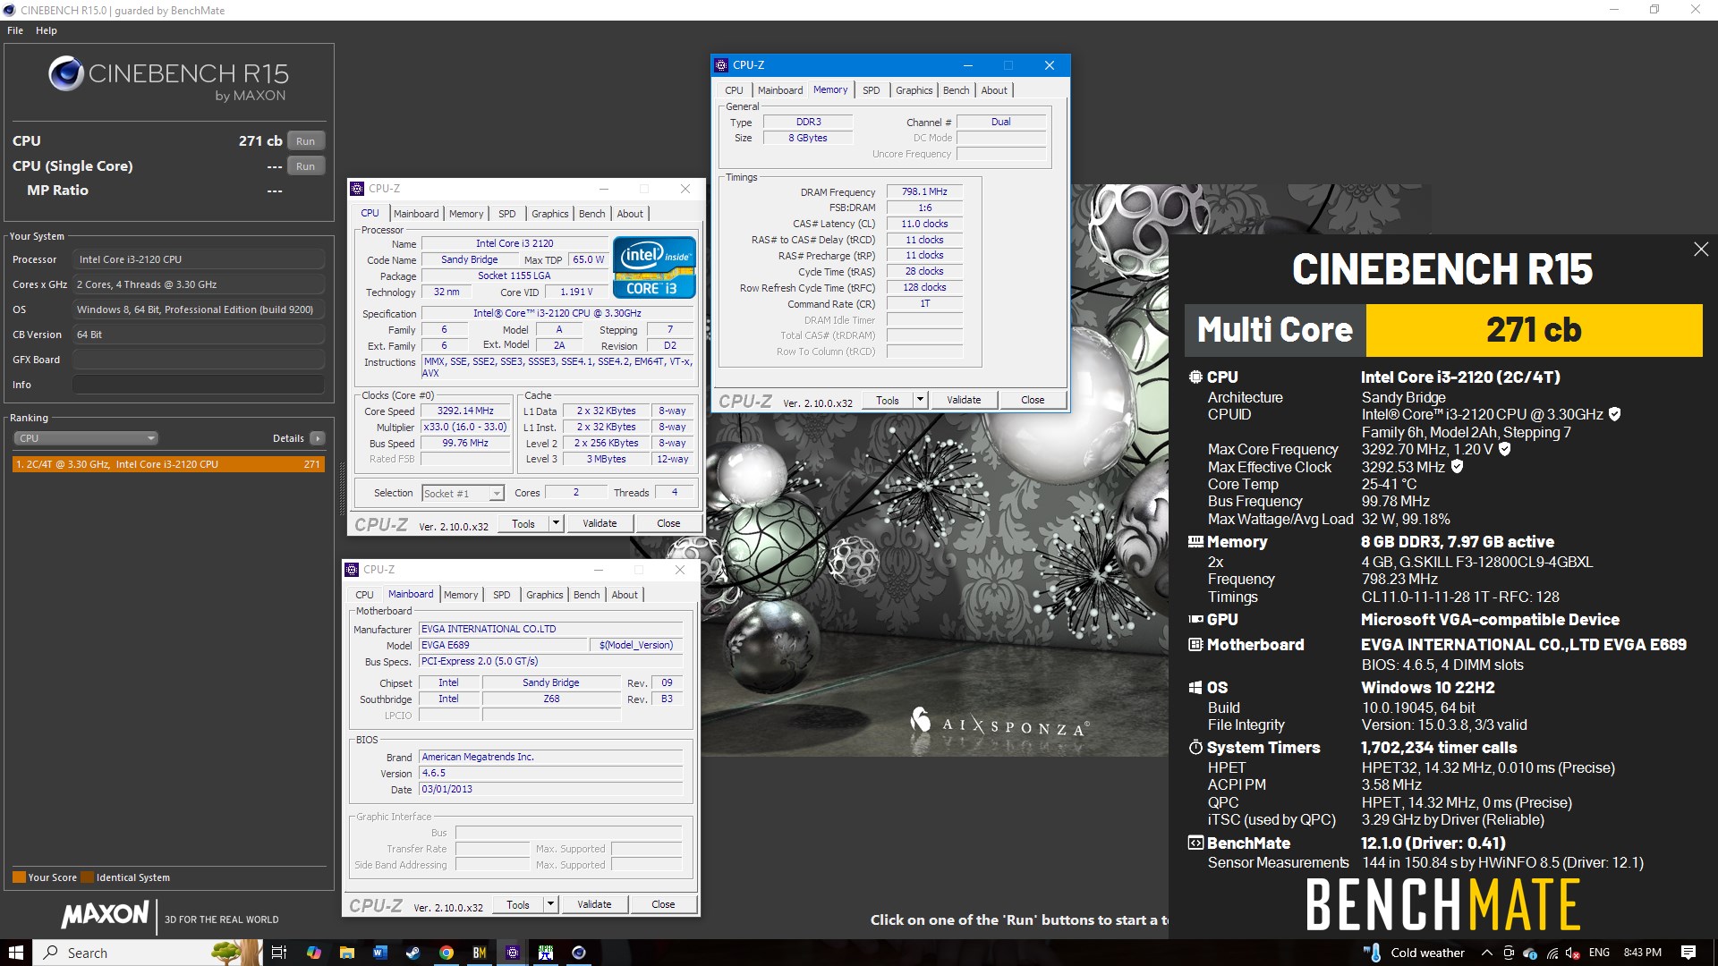Open the Windows Start menu
Screen dimensions: 1718x966
[x=15, y=953]
